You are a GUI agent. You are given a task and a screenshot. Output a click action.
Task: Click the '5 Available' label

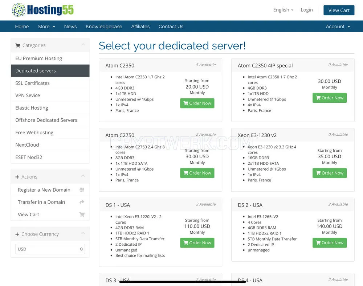(206, 65)
